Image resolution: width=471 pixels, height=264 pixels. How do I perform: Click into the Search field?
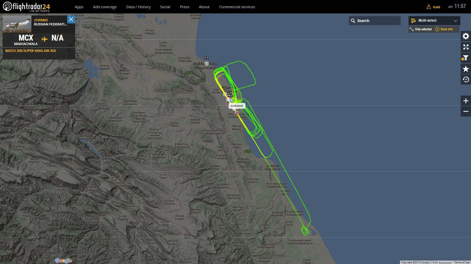pos(375,21)
